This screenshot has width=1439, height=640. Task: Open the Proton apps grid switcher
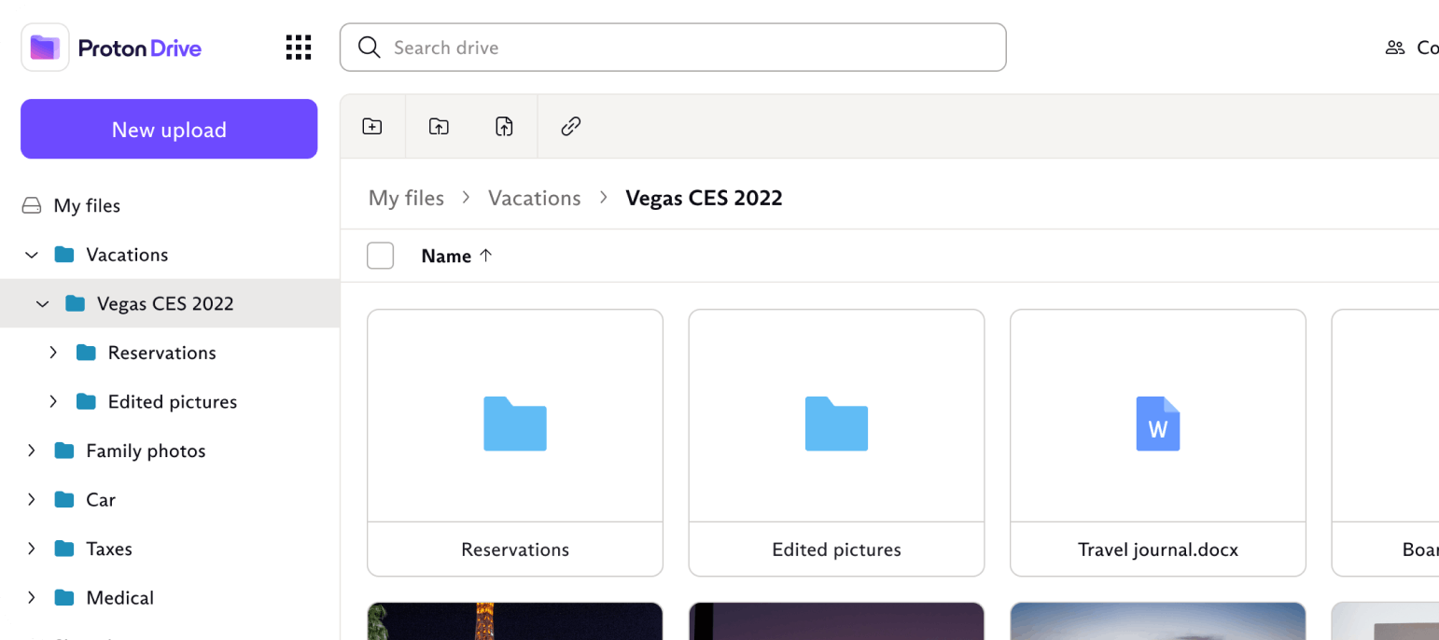click(299, 48)
